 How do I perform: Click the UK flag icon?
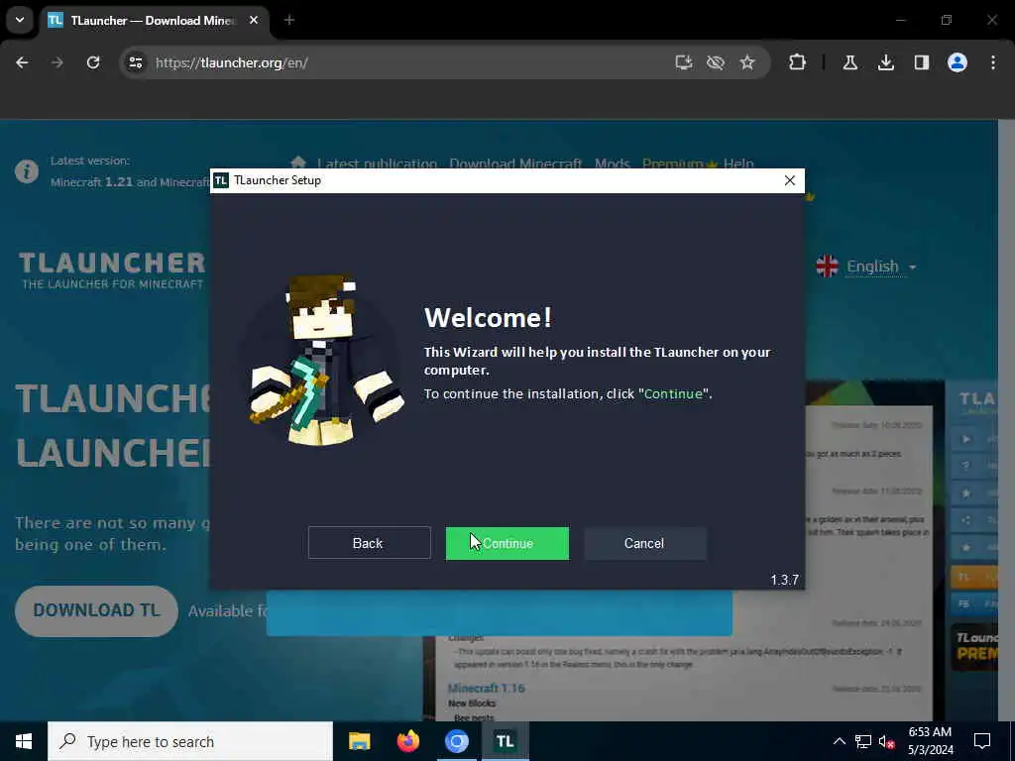point(828,266)
